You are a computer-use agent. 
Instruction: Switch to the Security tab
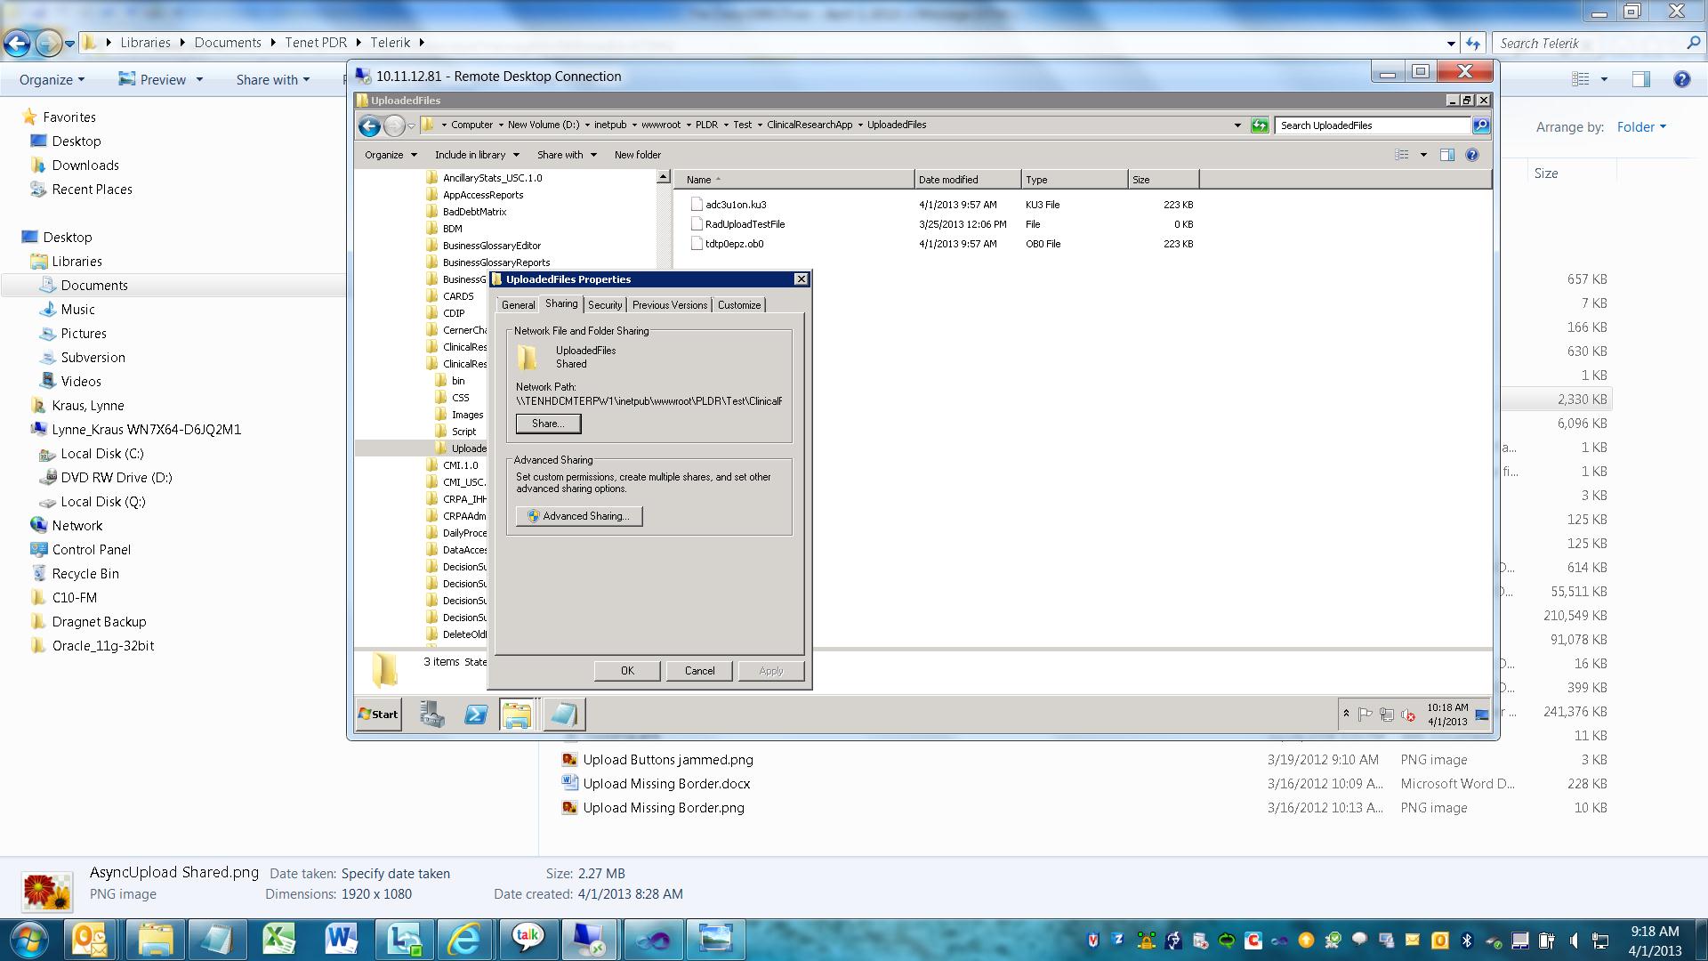click(605, 305)
